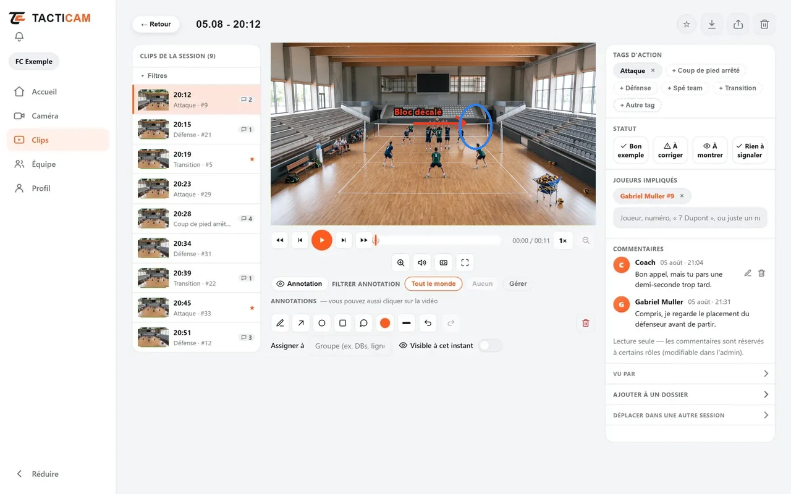The width and height of the screenshot is (791, 494).
Task: Open the notifications bell
Action: [19, 36]
